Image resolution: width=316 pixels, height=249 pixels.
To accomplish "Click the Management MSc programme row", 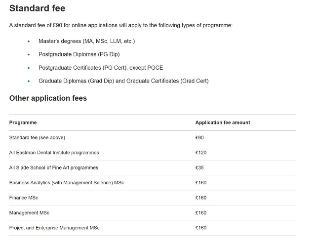I will click(x=153, y=213).
